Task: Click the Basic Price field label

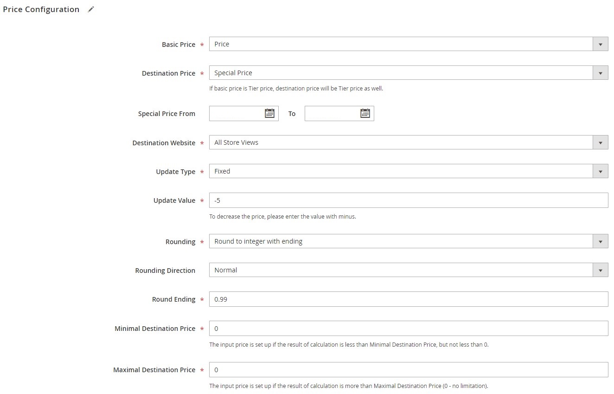Action: [179, 45]
